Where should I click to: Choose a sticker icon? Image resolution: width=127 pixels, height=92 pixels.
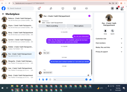(x=47, y=79)
